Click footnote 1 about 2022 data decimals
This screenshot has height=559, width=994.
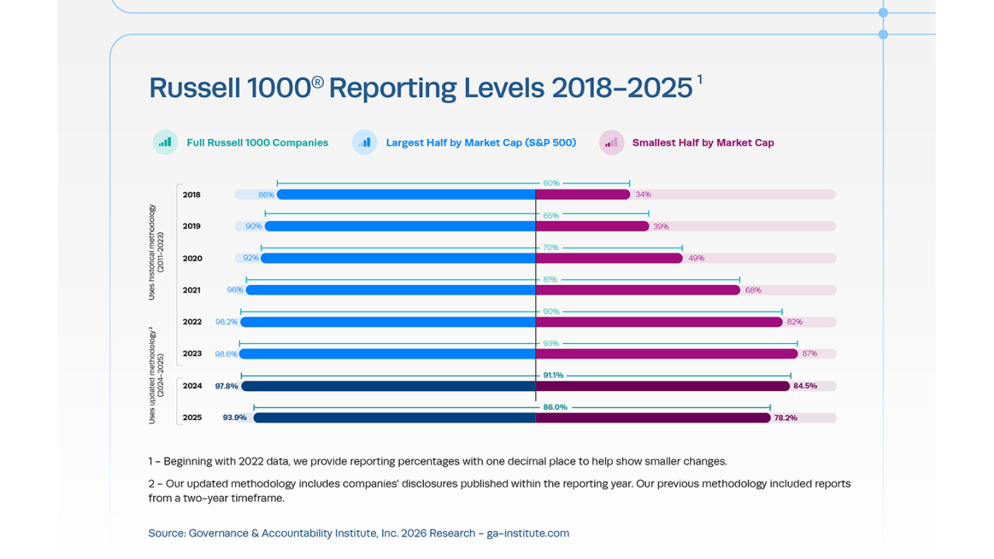[438, 461]
